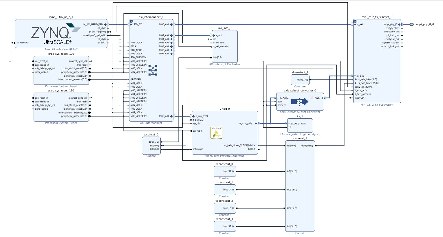Select the xlconstant_1 block title
Image resolution: width=443 pixels, height=237 pixels.
pyautogui.click(x=225, y=182)
